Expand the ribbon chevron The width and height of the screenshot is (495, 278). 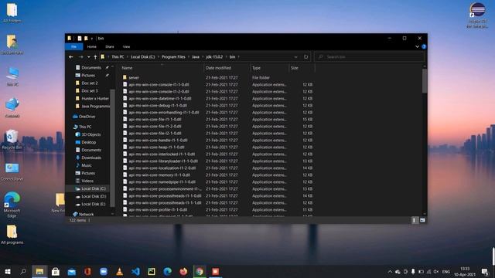(417, 46)
